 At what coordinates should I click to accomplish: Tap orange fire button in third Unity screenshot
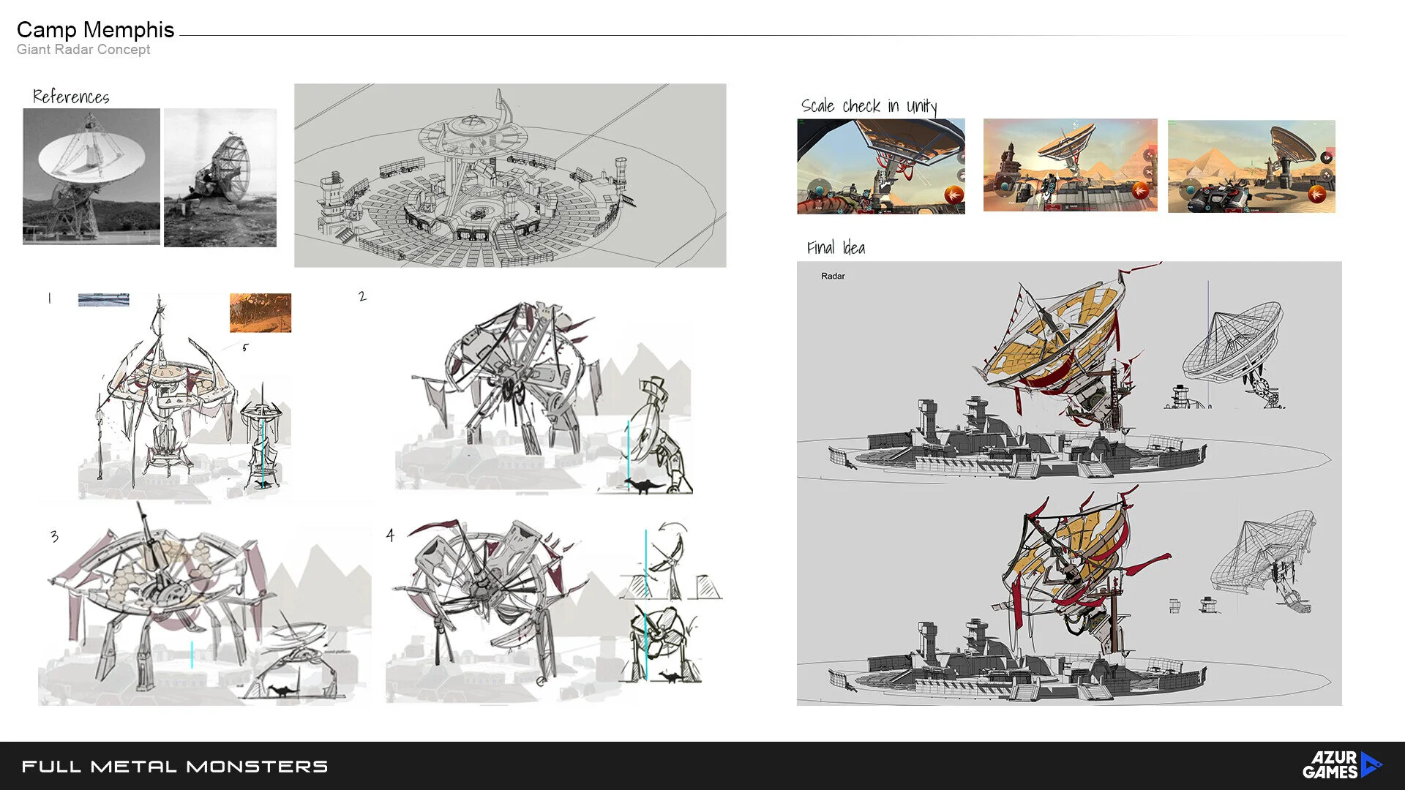click(x=1316, y=194)
